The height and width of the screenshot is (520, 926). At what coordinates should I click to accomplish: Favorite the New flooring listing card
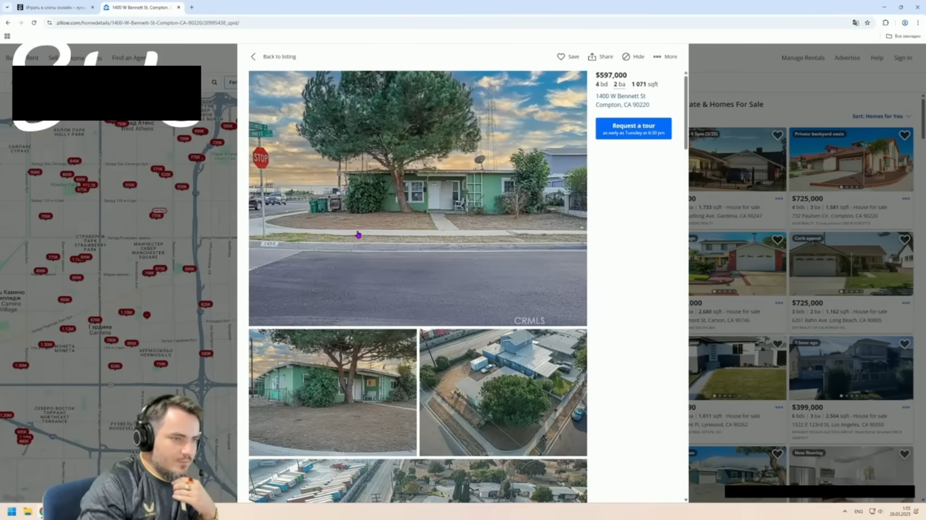click(904, 454)
